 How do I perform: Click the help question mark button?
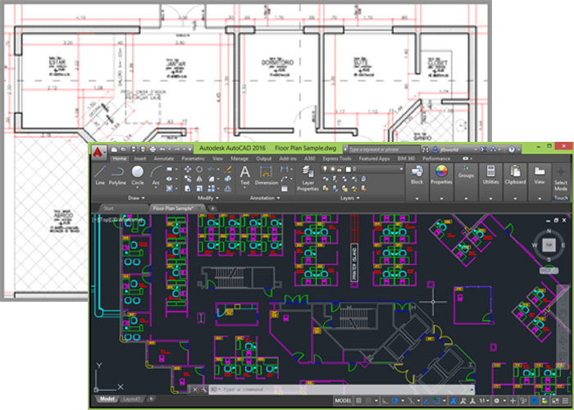pos(512,149)
